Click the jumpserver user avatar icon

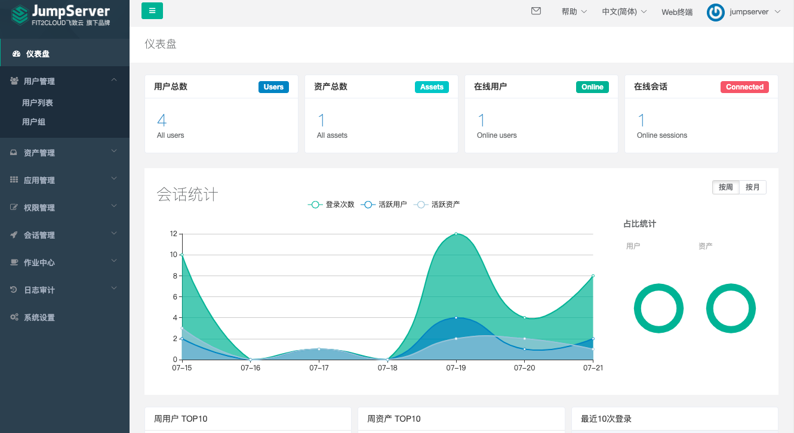pyautogui.click(x=715, y=12)
